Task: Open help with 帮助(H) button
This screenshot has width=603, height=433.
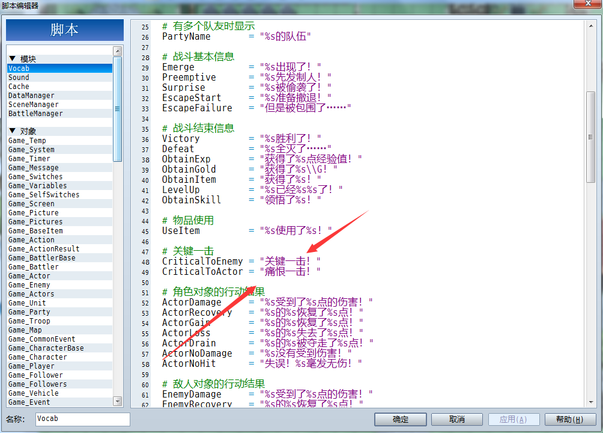Action: tap(570, 419)
